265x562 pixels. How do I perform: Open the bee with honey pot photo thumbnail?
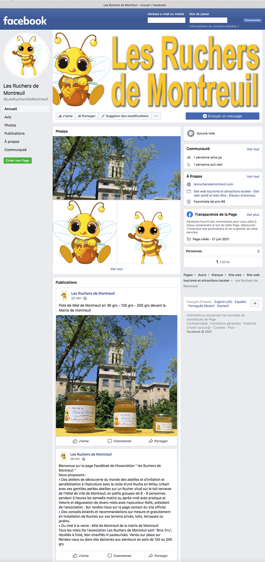[x=84, y=232]
